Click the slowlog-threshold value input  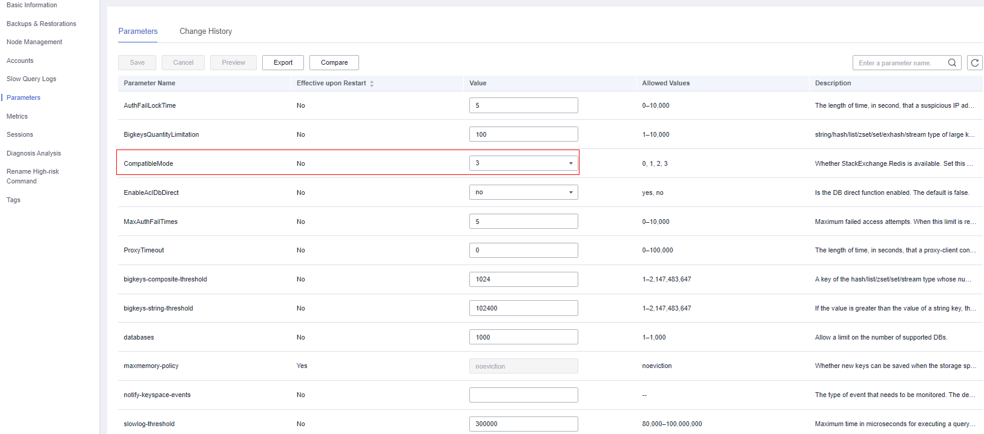(x=523, y=424)
